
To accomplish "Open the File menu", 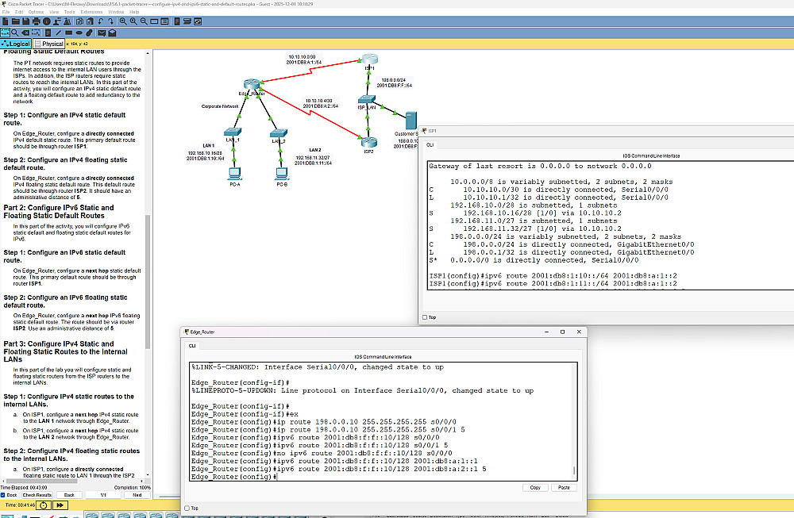I will pyautogui.click(x=6, y=12).
